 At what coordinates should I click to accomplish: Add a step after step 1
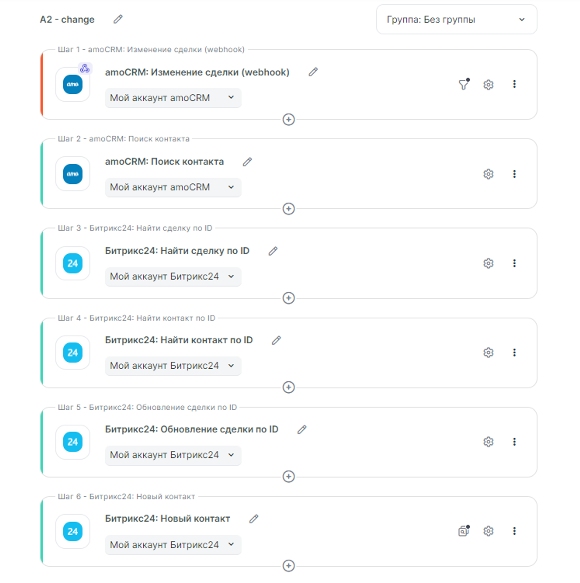point(289,120)
